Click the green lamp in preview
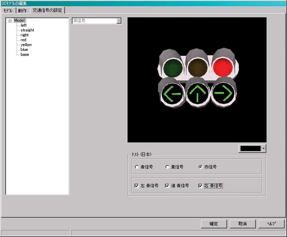 coord(173,68)
